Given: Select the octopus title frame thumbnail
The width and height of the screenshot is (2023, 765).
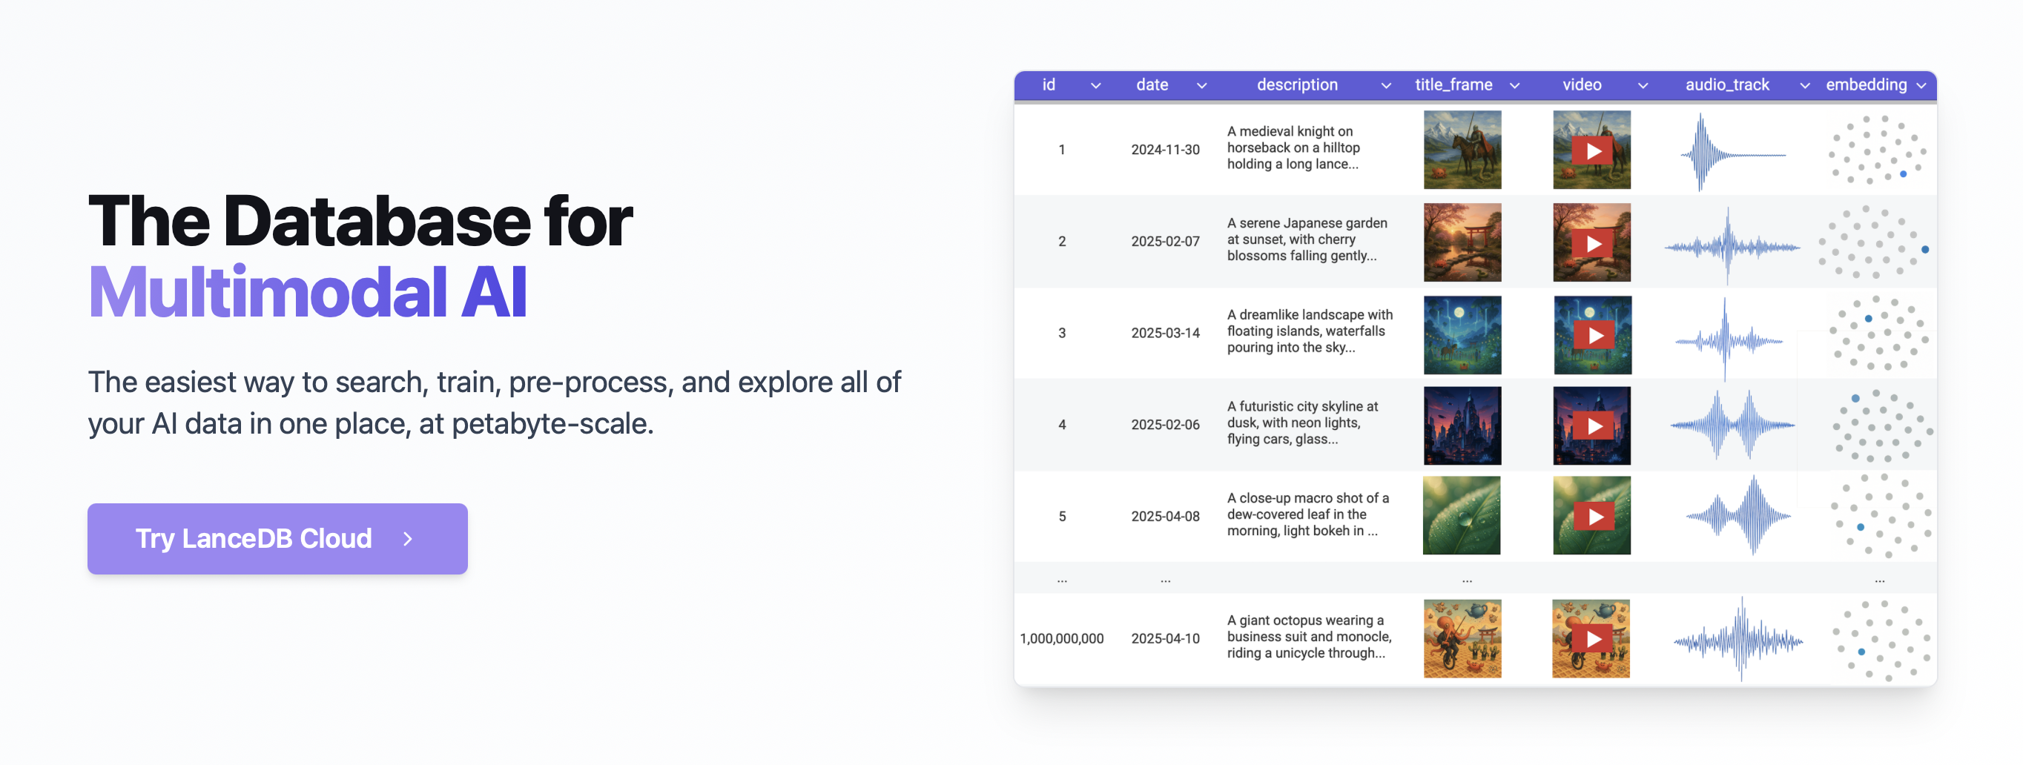Looking at the screenshot, I should click(1462, 638).
